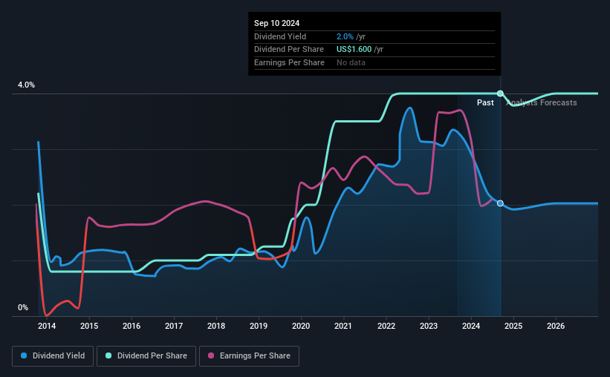Click the 2025 x-axis label

pyautogui.click(x=513, y=326)
